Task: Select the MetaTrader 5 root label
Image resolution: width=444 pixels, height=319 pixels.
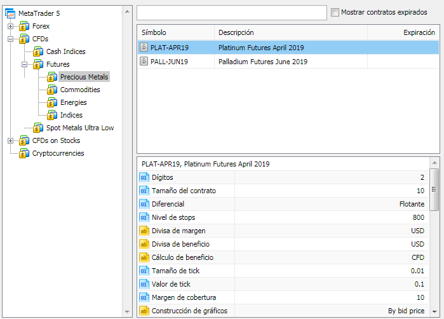Action: pyautogui.click(x=39, y=13)
